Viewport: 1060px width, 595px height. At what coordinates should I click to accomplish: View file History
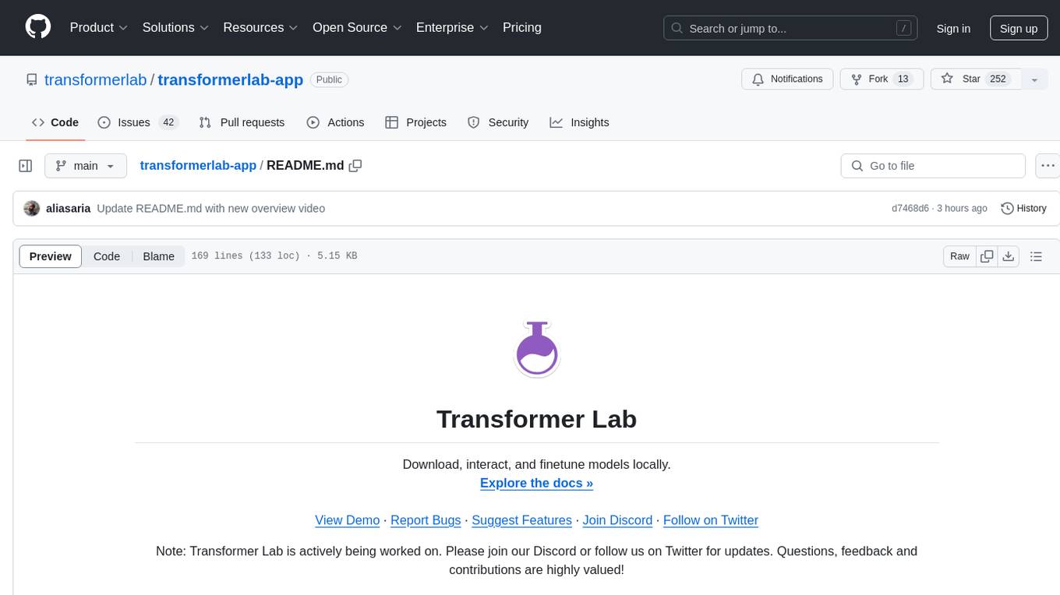pos(1023,209)
